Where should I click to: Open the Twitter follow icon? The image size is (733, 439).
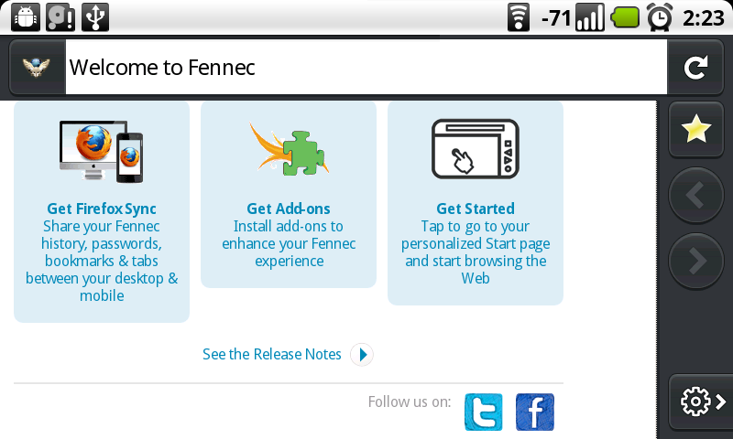click(484, 412)
